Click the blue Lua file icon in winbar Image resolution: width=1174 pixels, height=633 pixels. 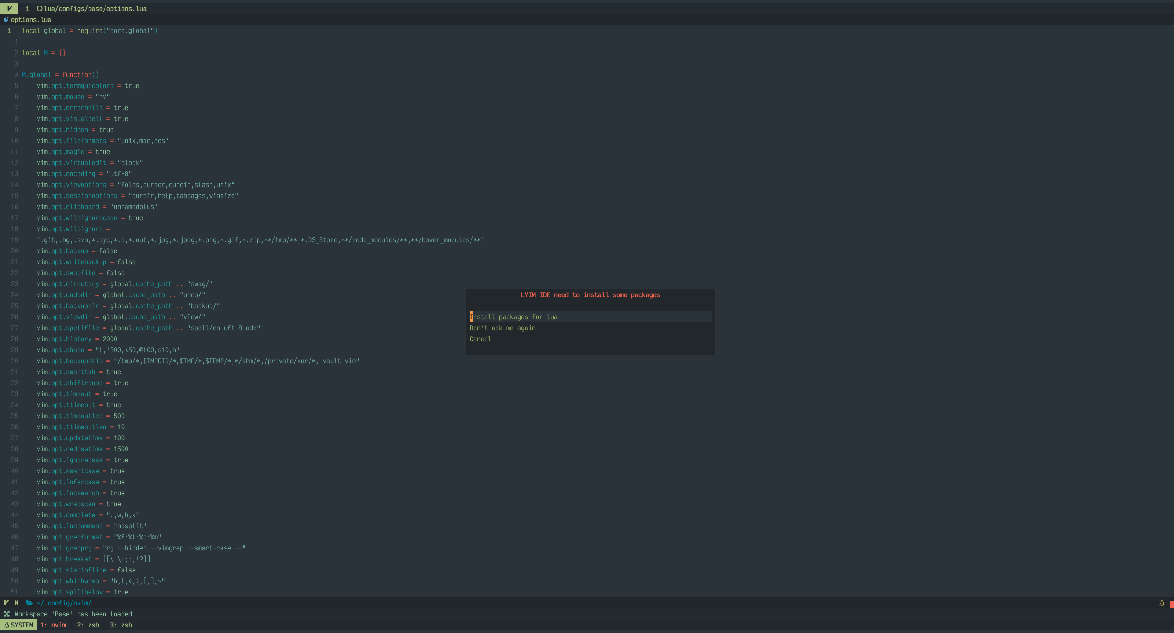point(6,20)
